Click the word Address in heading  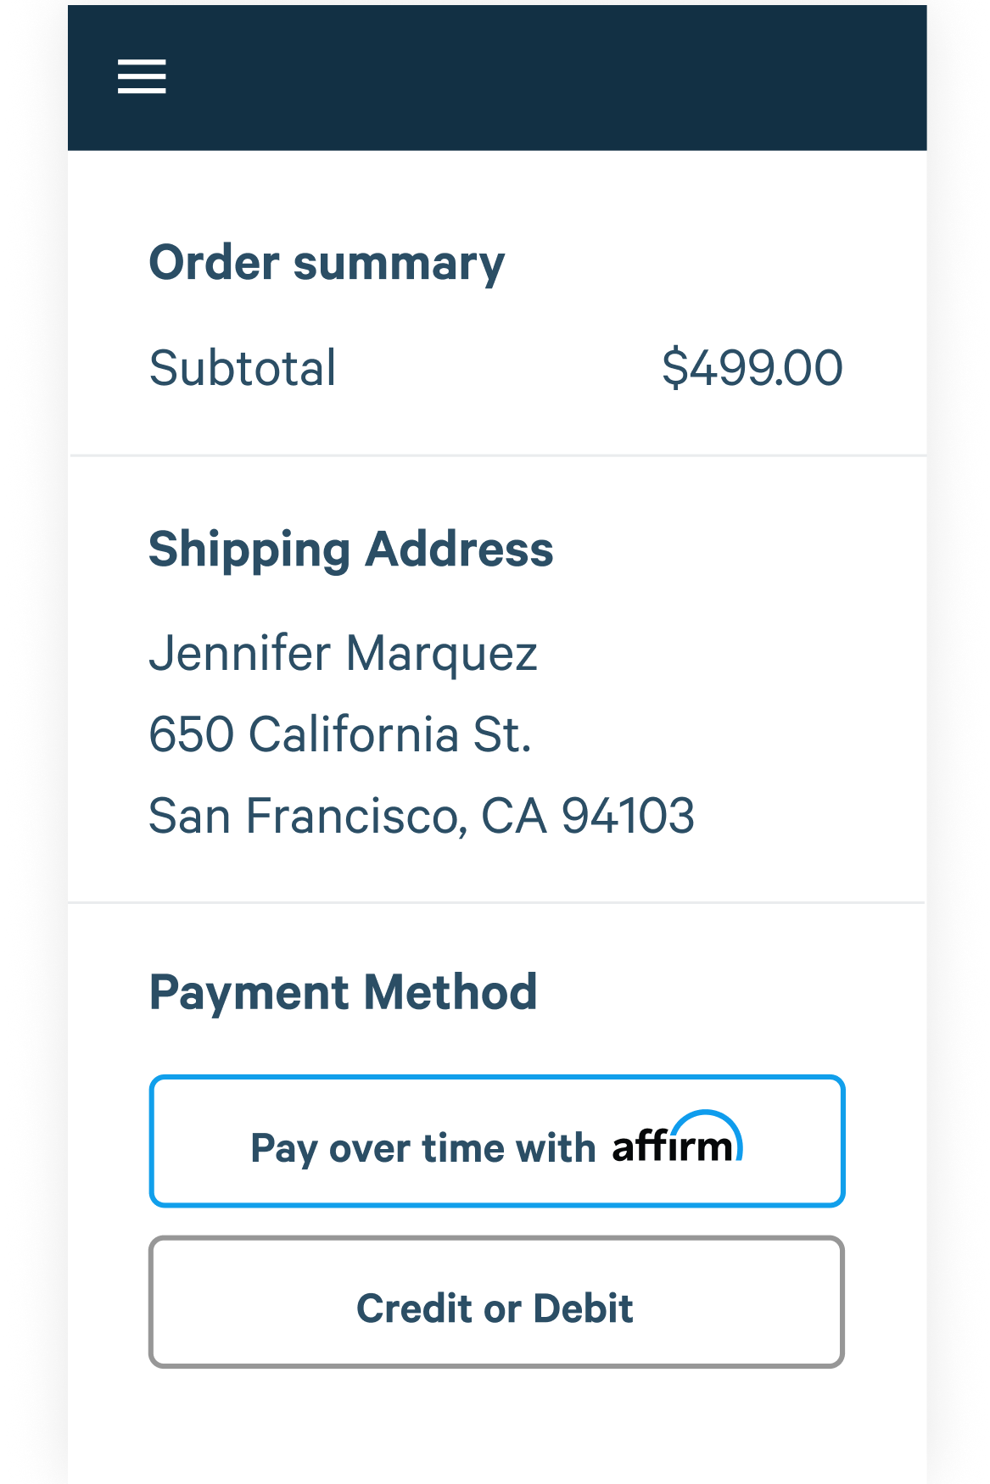point(460,550)
